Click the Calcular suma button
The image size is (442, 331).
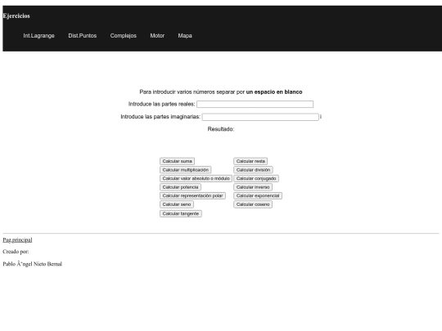tap(177, 161)
